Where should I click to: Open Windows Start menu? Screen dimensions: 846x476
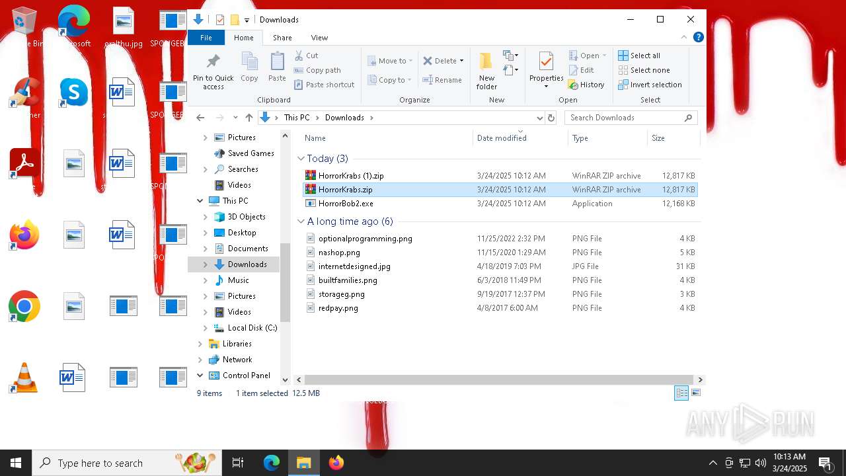(16, 463)
